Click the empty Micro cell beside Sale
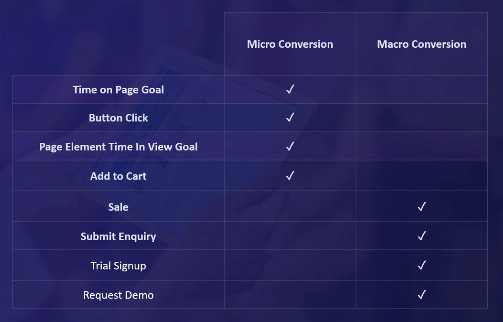This screenshot has width=503, height=322. coord(290,206)
